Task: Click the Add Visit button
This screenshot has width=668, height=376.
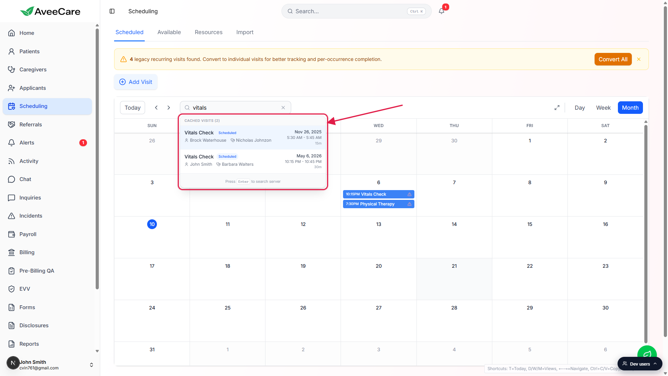Action: click(136, 82)
